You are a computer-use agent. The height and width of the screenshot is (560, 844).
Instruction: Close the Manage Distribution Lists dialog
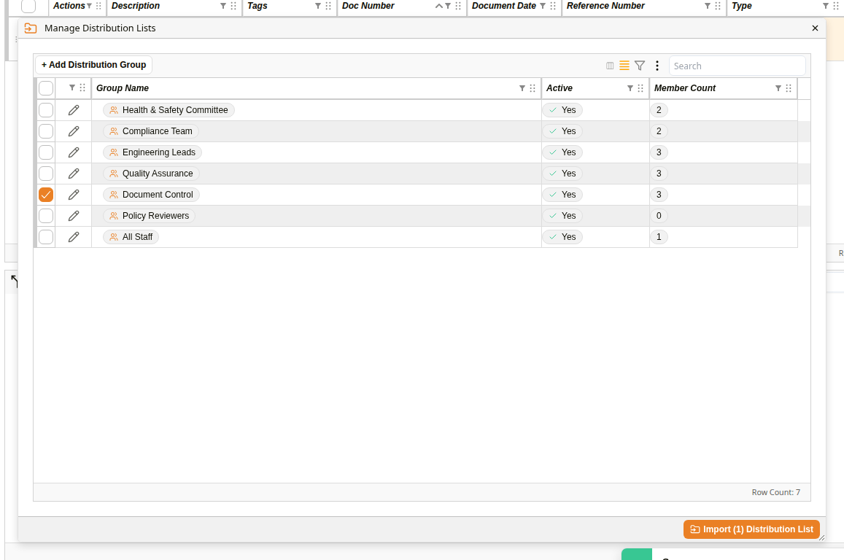coord(815,28)
